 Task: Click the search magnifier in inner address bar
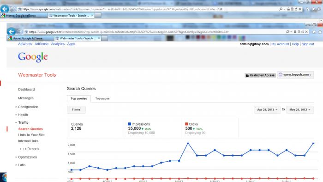tap(287, 32)
